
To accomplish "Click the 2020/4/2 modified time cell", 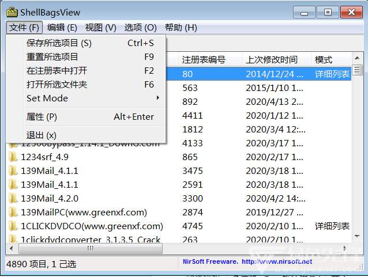I will 276,199.
